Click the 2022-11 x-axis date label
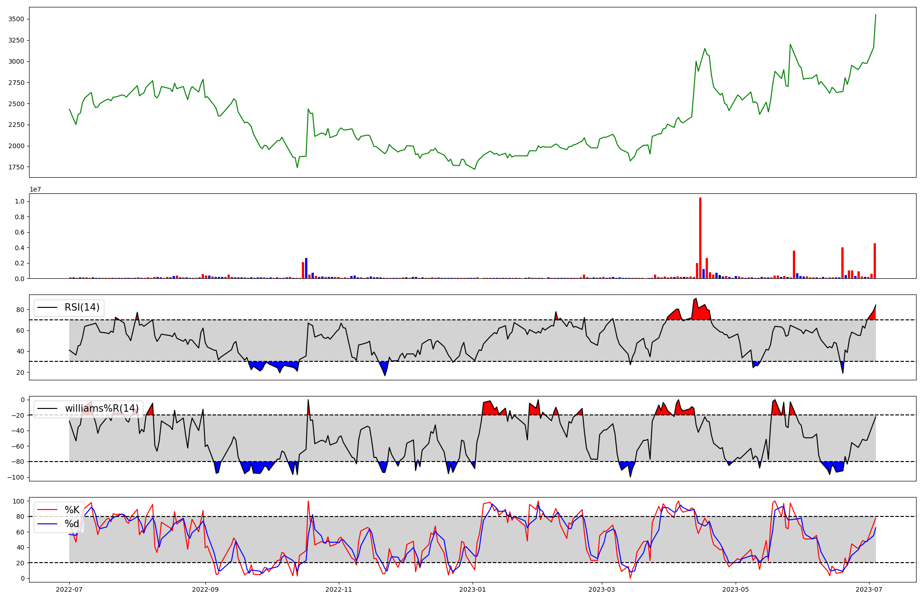Image resolution: width=923 pixels, height=600 pixels. pos(339,589)
